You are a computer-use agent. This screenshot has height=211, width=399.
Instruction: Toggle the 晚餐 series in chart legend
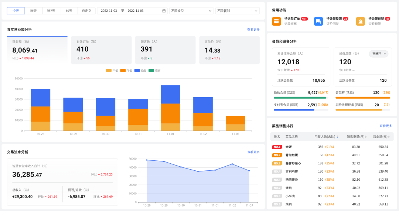point(140,71)
